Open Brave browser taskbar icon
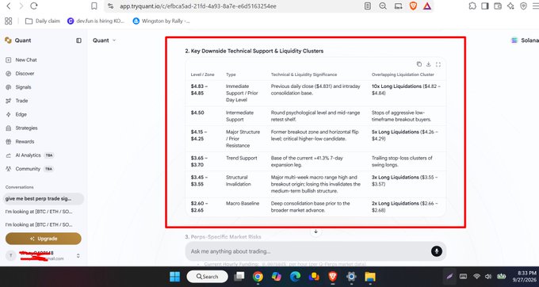Image resolution: width=539 pixels, height=287 pixels. tap(332, 277)
